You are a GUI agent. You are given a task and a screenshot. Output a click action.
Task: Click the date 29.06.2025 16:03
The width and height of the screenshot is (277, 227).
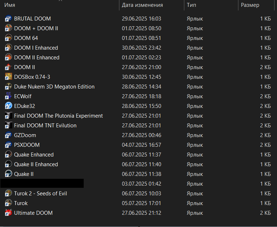point(141,19)
